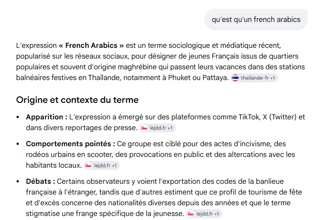
Task: Open lejdd.fr source in Comportements pointés bullet
Action: click(102, 165)
